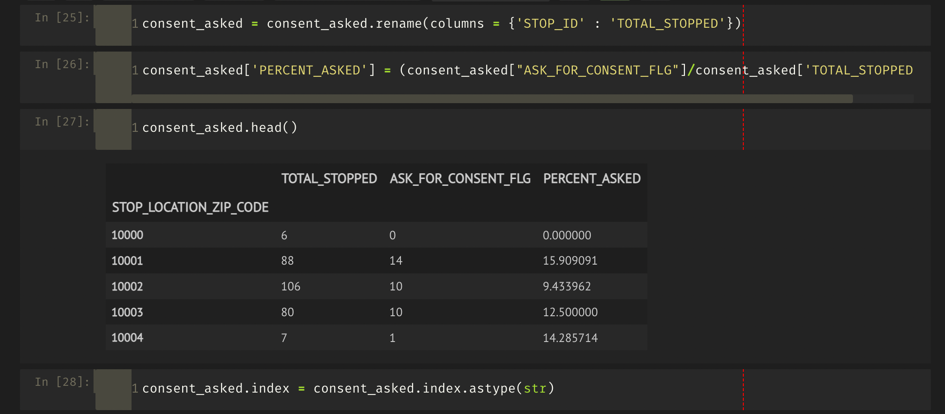Select the PERCENT_ASKED column header
Image resolution: width=945 pixels, height=414 pixels.
(x=591, y=179)
